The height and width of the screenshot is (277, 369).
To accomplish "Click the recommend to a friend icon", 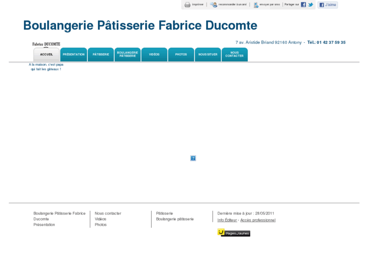I will pyautogui.click(x=214, y=5).
